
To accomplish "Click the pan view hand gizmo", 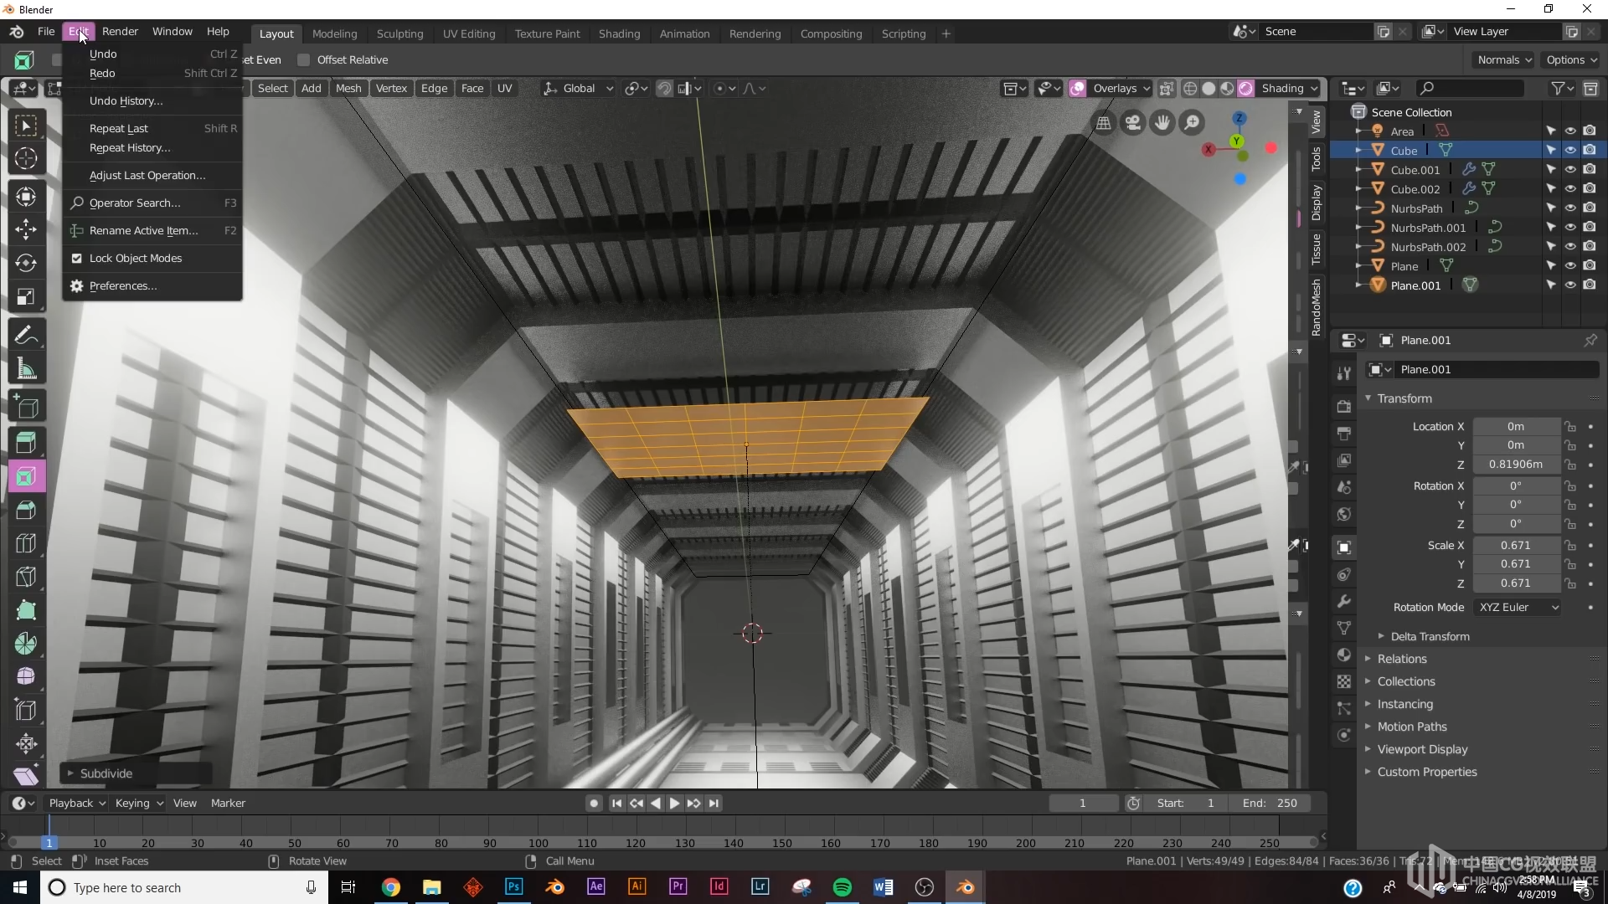I will click(x=1162, y=123).
